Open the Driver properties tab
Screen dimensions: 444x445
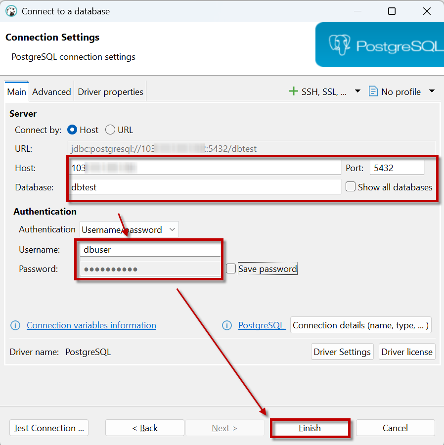(x=110, y=92)
